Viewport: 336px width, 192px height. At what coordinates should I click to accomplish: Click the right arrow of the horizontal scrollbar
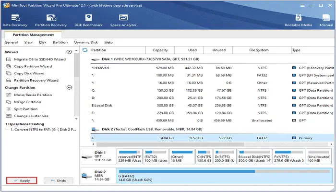[x=332, y=144]
